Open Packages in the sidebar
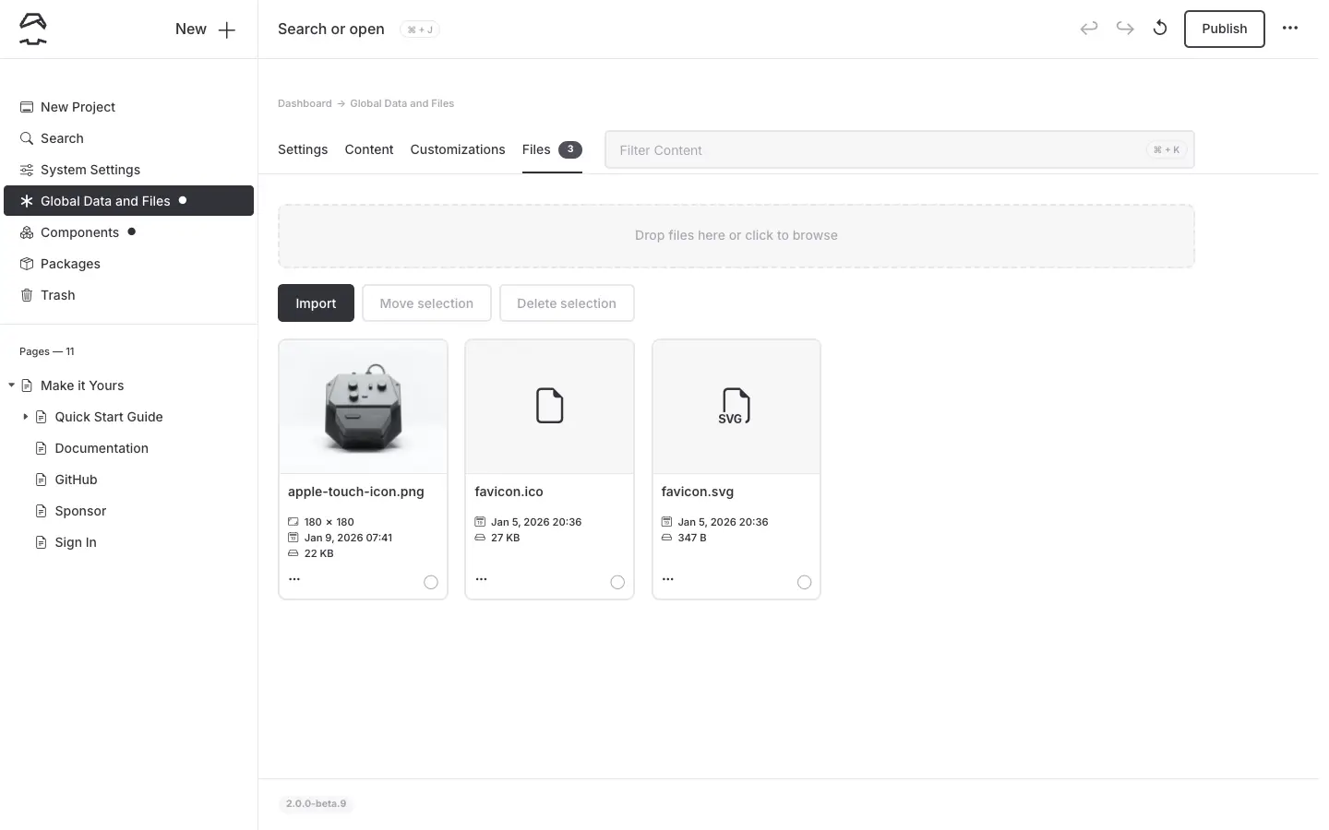1329x830 pixels. [70, 264]
